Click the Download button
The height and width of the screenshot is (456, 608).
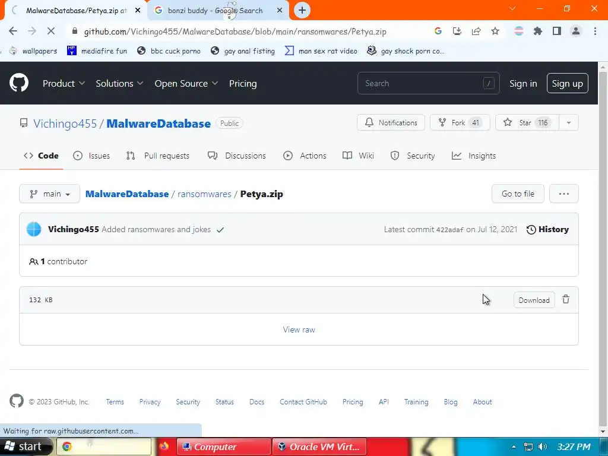point(534,300)
